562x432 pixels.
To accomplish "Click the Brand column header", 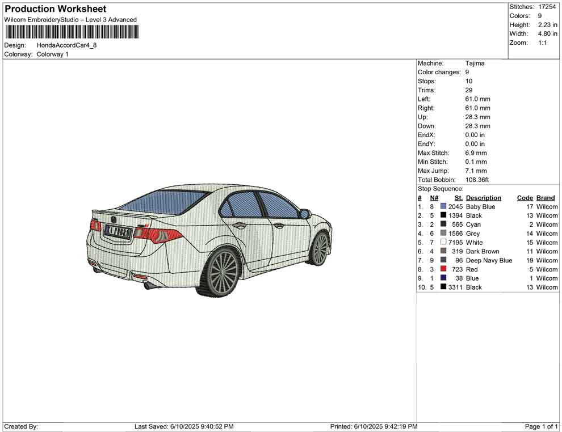I will pyautogui.click(x=545, y=198).
